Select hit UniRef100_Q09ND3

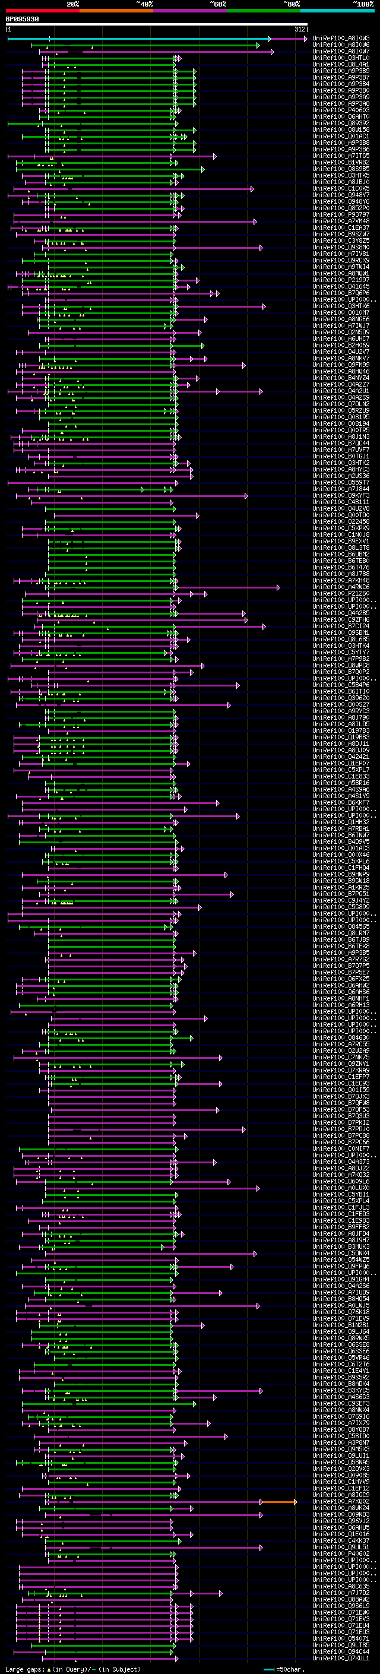[341, 1515]
